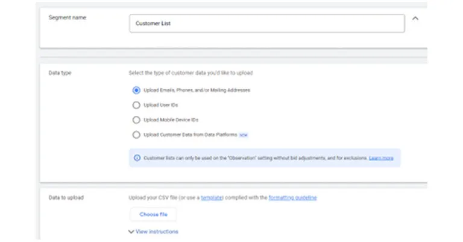Click the info icon in the notice
463x242 pixels.
[137, 158]
